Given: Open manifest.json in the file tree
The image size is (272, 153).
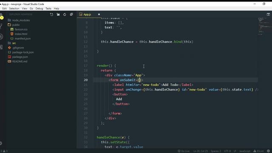Looking at the screenshot, I should click(x=23, y=39).
